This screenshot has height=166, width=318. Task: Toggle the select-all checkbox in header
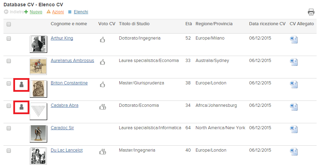(9, 25)
